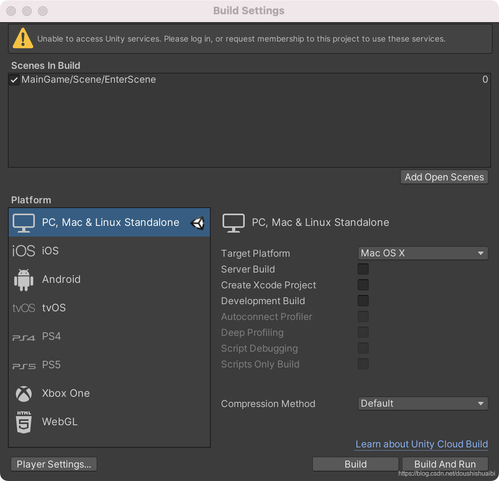
Task: Select the WebGL platform label
Action: click(60, 422)
